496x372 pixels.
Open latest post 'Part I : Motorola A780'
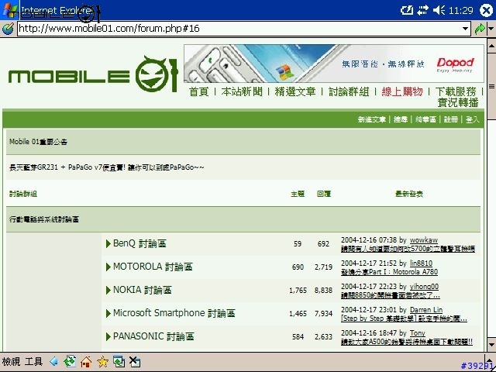389,272
